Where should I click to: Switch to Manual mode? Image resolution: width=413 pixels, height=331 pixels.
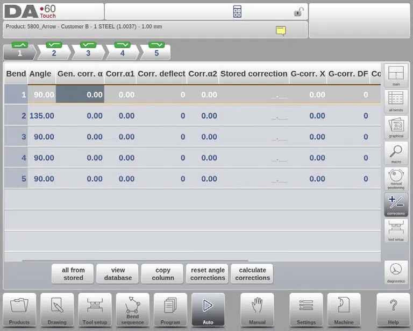[257, 310]
